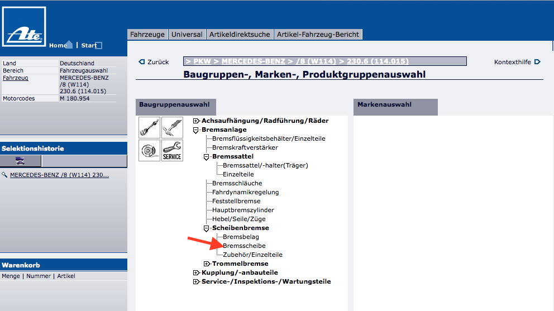This screenshot has height=311, width=554.
Task: Expand Achsaufhängung/Radführung/Räder node
Action: (196, 121)
